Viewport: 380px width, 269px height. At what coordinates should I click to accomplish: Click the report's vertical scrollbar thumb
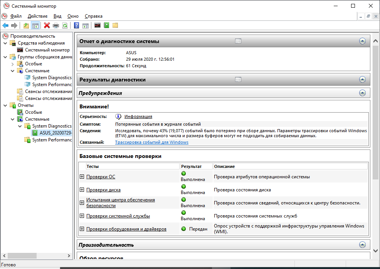point(375,113)
